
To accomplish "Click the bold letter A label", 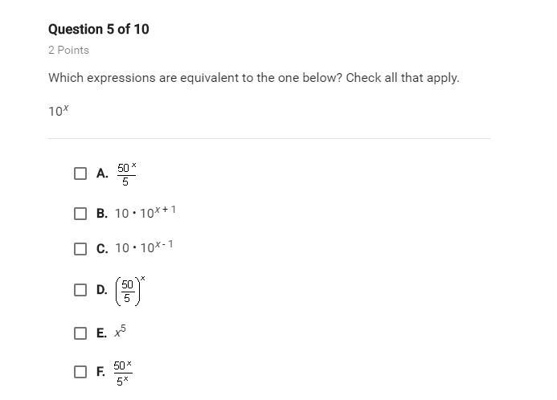I will 102,173.
